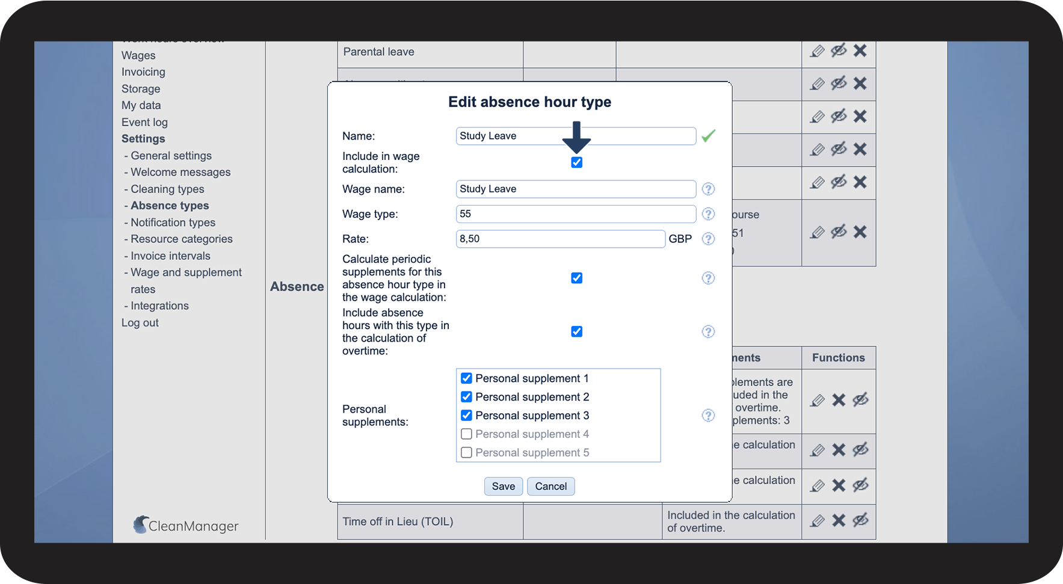Screen dimensions: 1063x584
Task: Open help icon next to Rate field
Action: coord(708,239)
